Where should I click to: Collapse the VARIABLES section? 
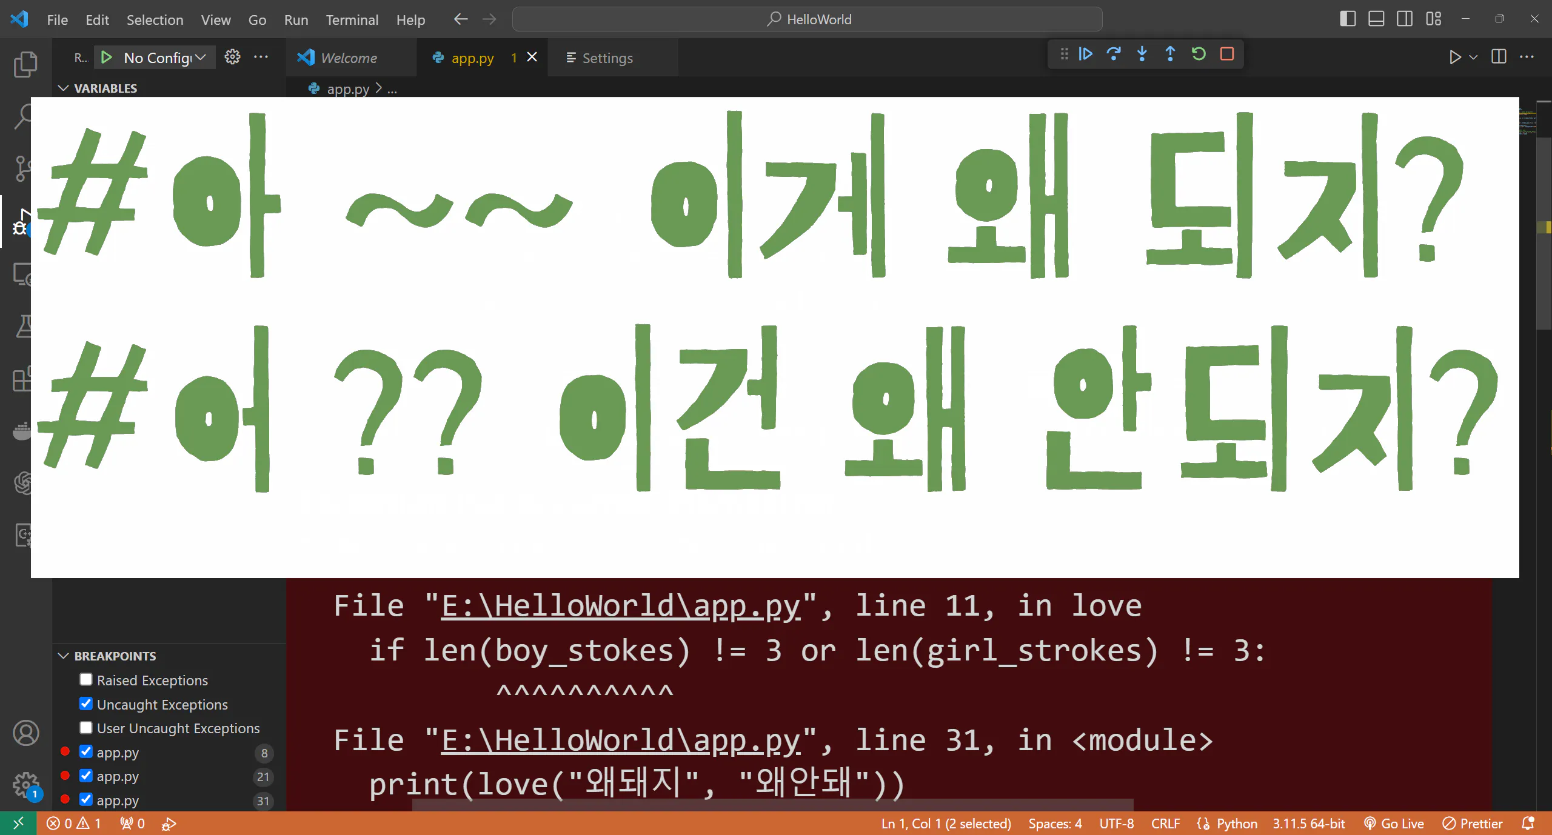63,88
